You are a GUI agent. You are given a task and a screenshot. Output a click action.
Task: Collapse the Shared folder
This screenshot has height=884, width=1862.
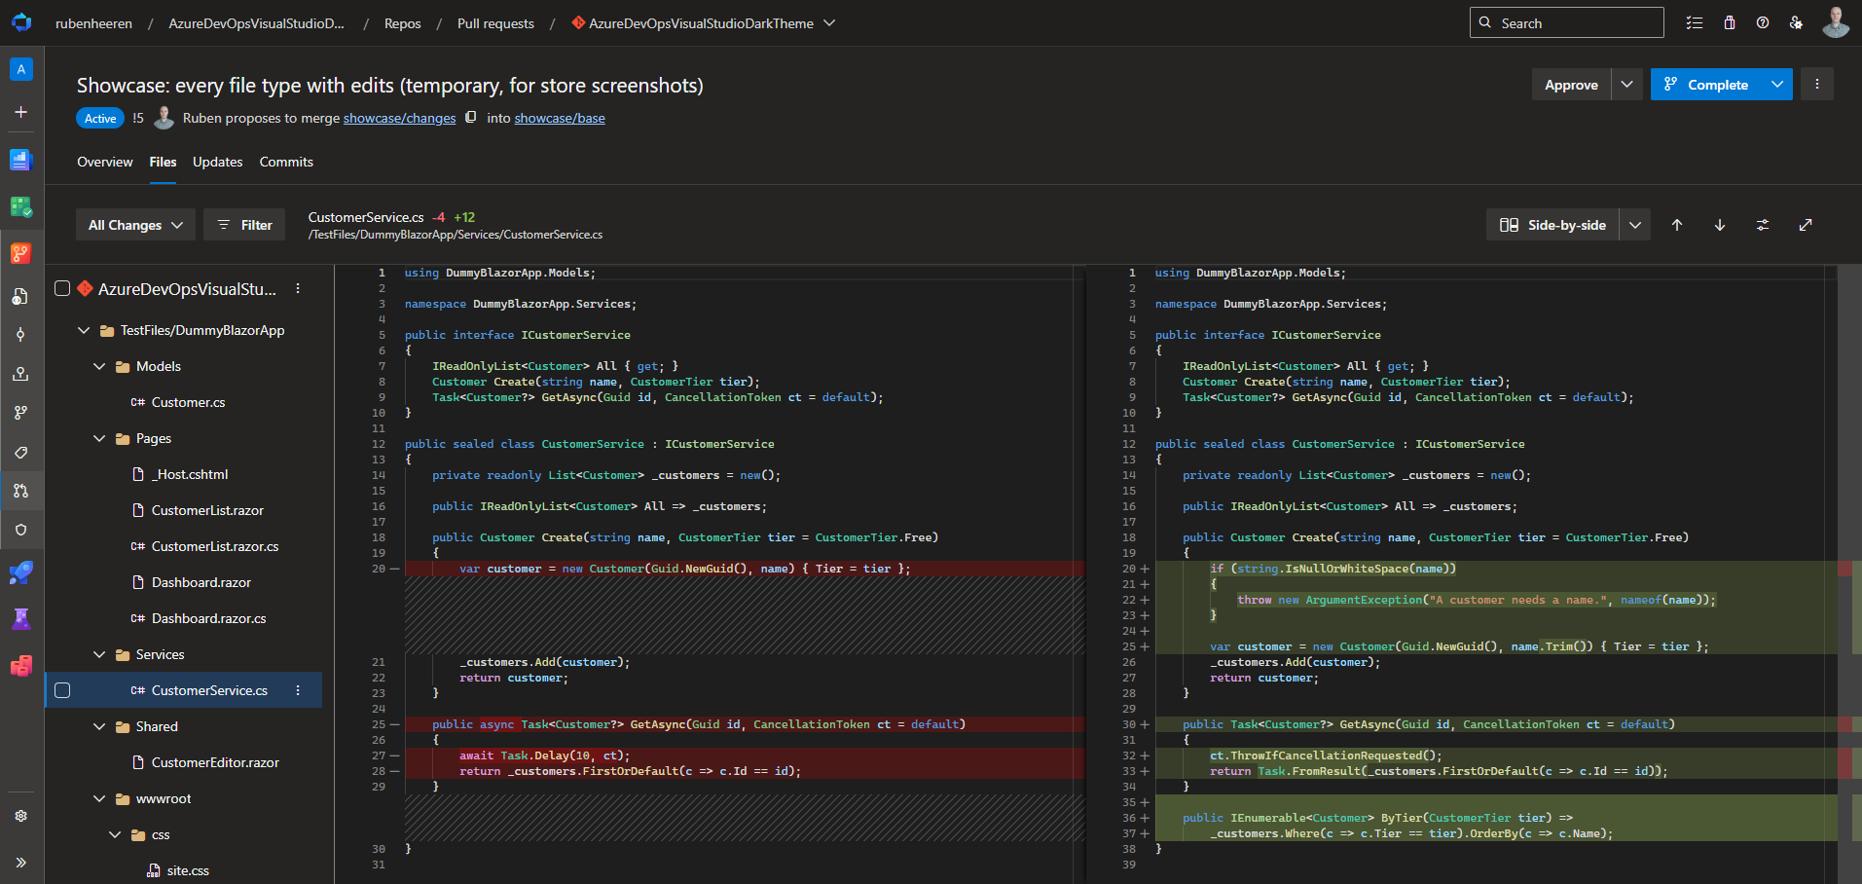pos(99,727)
